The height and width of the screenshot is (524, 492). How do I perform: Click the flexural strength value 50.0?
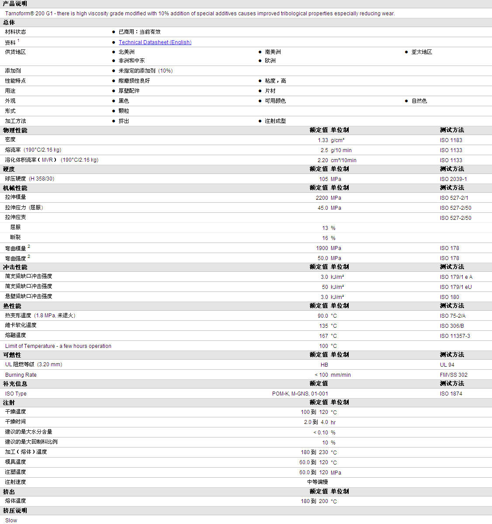[322, 258]
